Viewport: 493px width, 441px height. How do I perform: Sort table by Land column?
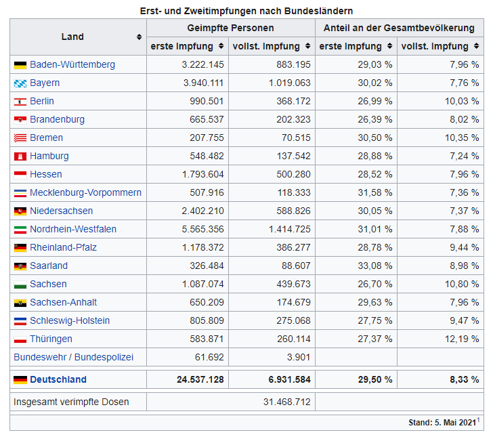tap(139, 37)
